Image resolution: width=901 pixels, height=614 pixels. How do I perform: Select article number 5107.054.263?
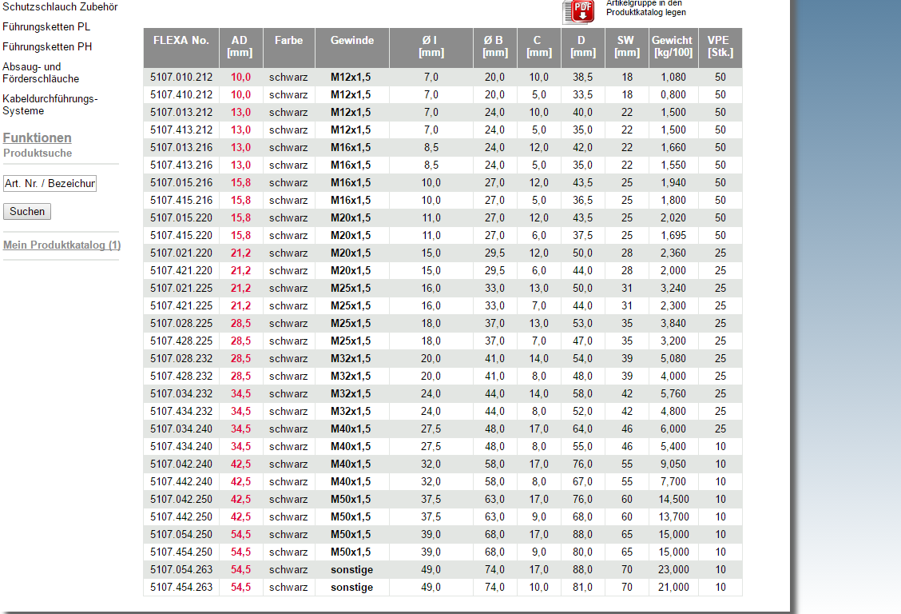pos(181,570)
